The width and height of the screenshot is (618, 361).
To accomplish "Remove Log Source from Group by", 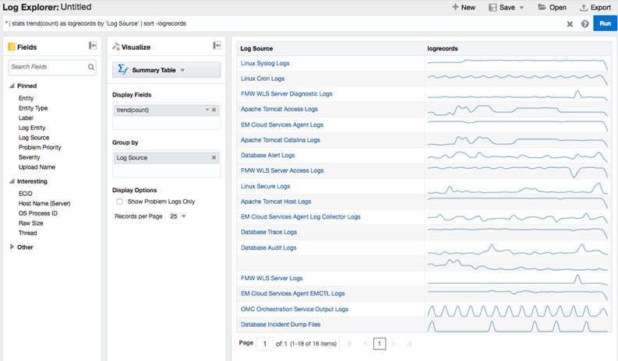I will (x=214, y=158).
